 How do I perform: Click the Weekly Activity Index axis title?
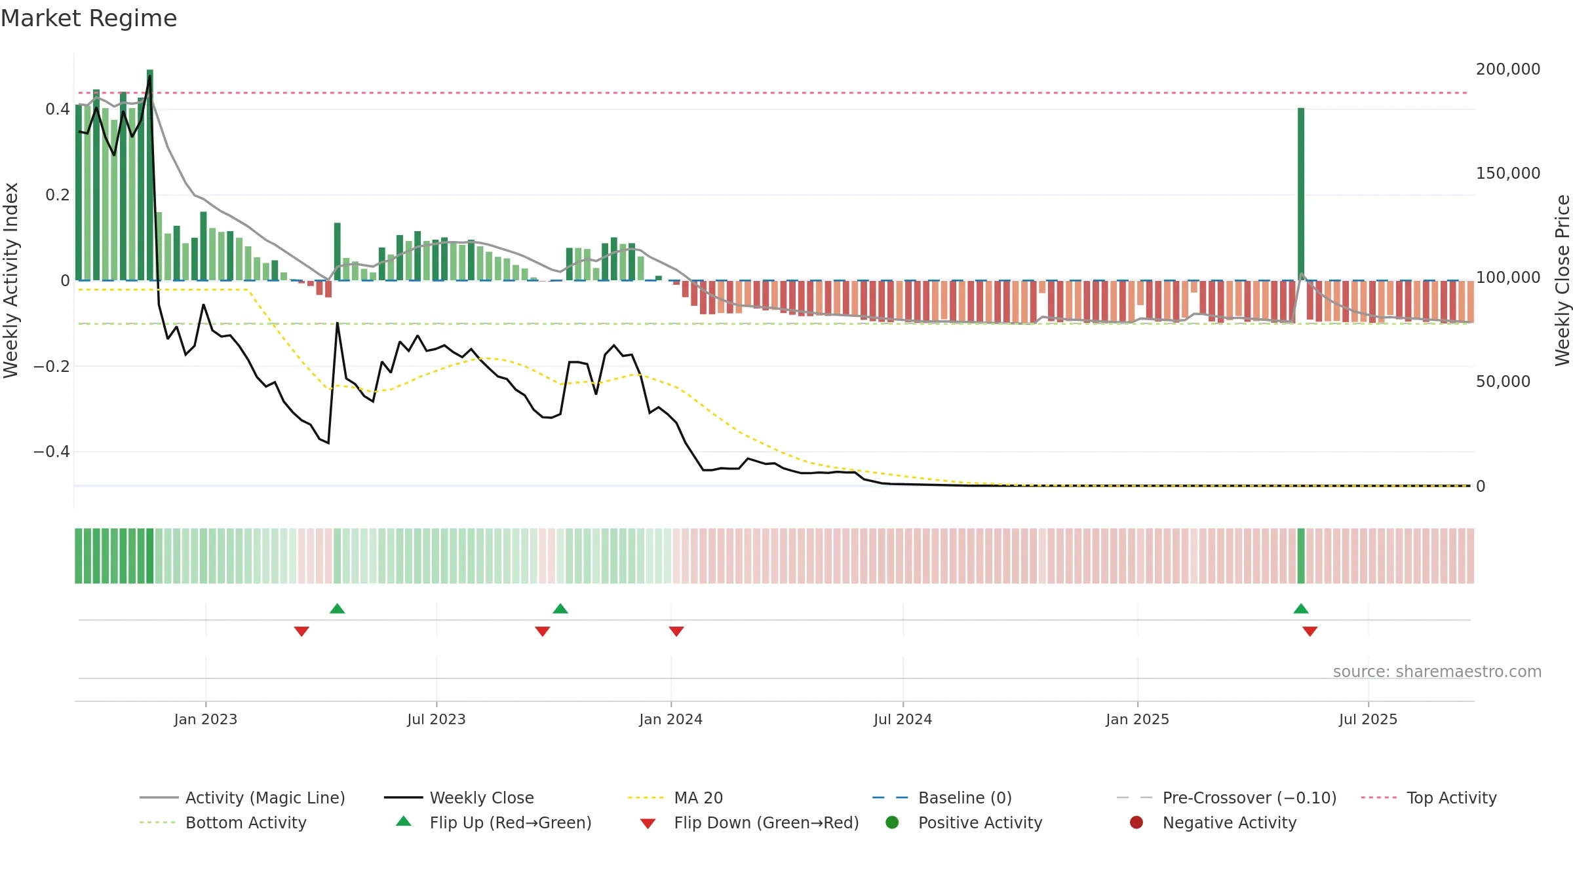[x=11, y=280]
